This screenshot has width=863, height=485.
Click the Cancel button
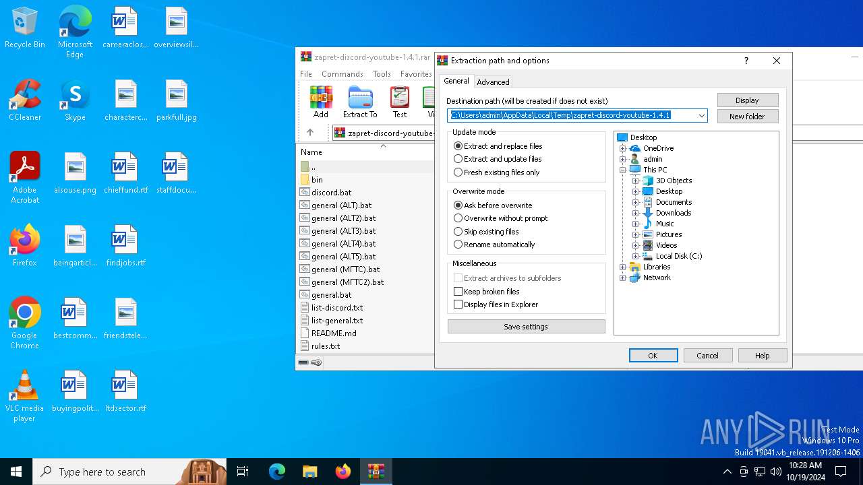coord(708,356)
